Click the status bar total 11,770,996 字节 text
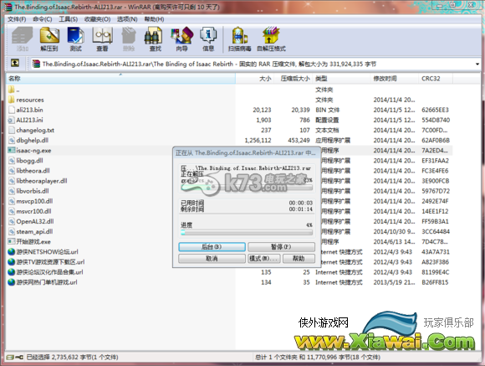The image size is (485, 366). pos(318,358)
